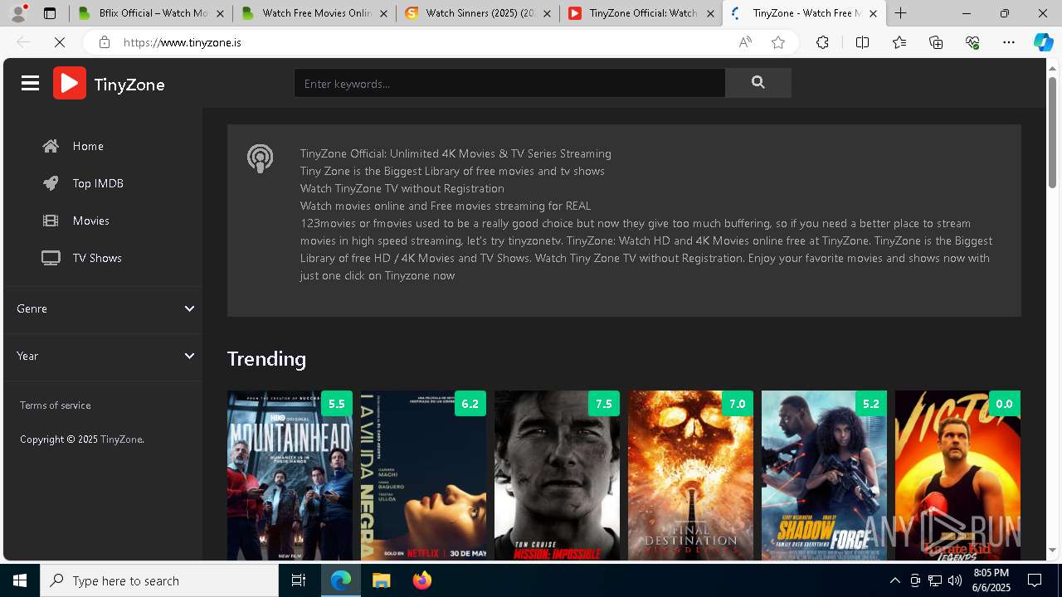
Task: Open Shadow Force movie poster
Action: [x=824, y=476]
